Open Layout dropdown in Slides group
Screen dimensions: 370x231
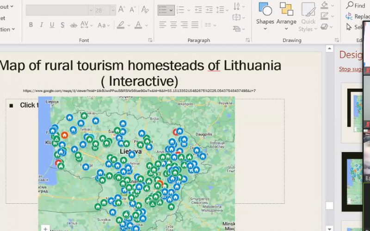click(7, 7)
